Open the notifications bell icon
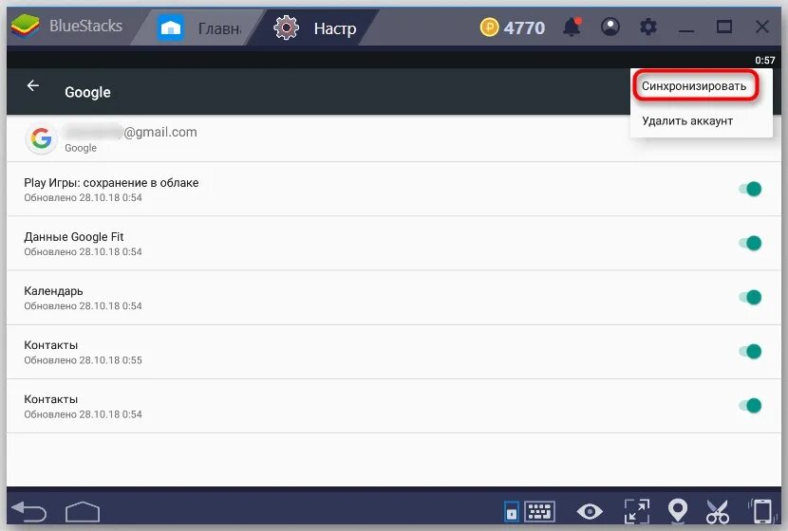Viewport: 788px width, 531px height. [572, 27]
